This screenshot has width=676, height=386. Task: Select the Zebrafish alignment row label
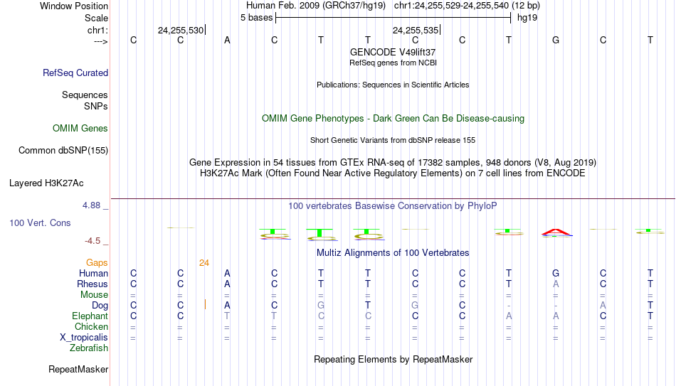(89, 348)
